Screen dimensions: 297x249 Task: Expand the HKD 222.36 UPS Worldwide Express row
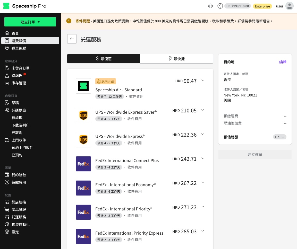pyautogui.click(x=203, y=134)
